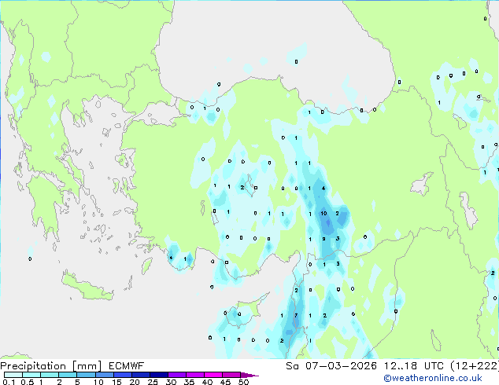499x385 pixels.
Task: Click the '12..18 UTC' time range text
Action: (x=413, y=366)
